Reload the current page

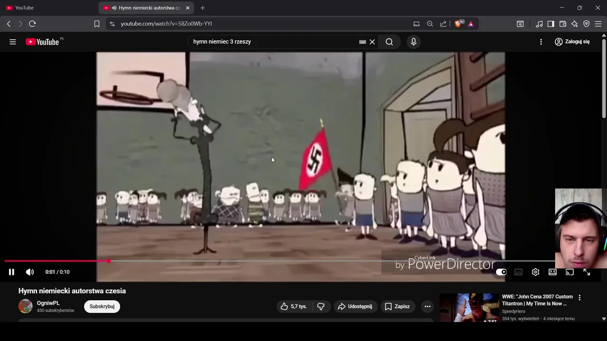click(x=32, y=24)
